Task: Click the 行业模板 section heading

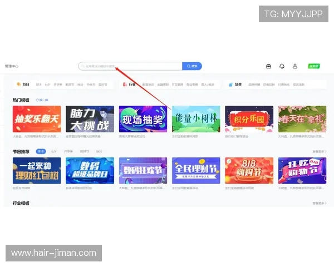Action: [21, 203]
